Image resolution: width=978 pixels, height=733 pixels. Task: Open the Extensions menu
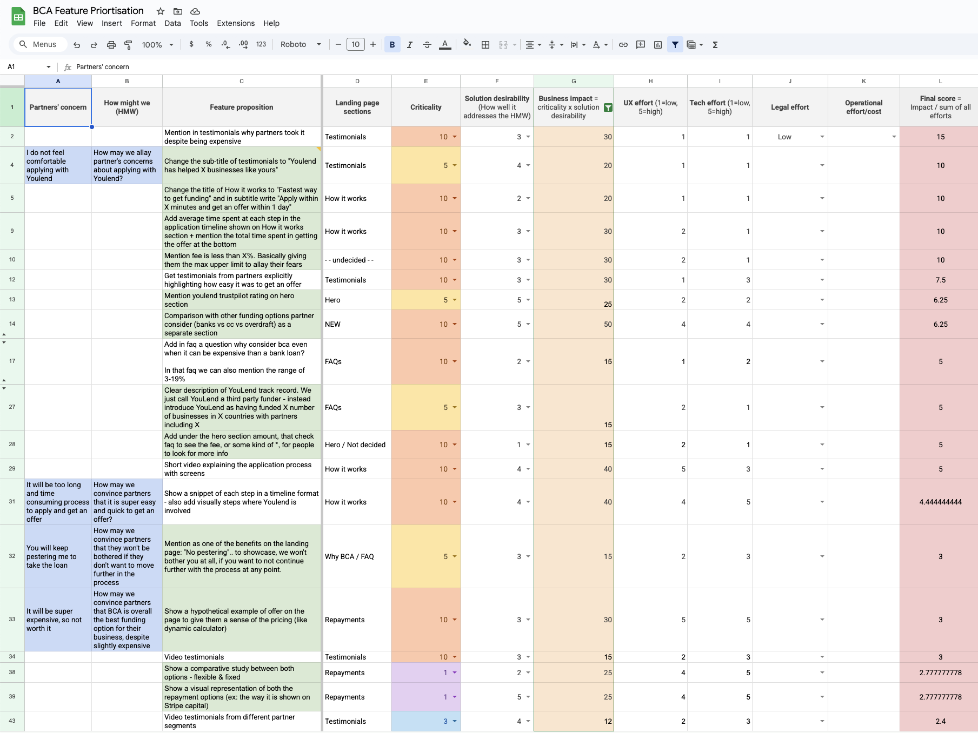[236, 23]
